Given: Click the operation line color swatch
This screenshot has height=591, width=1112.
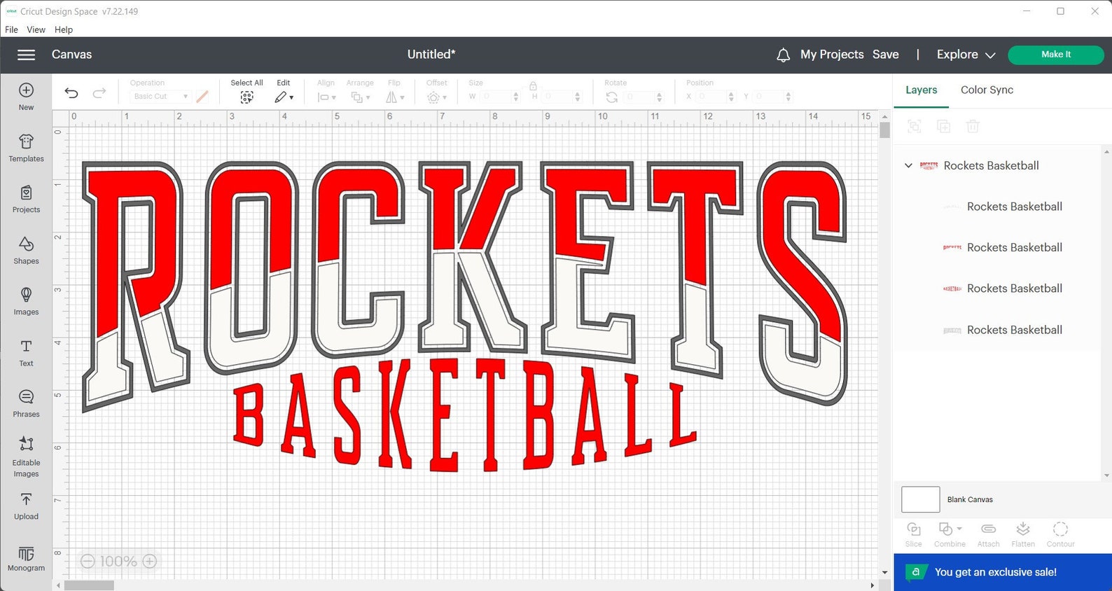Looking at the screenshot, I should [x=202, y=97].
